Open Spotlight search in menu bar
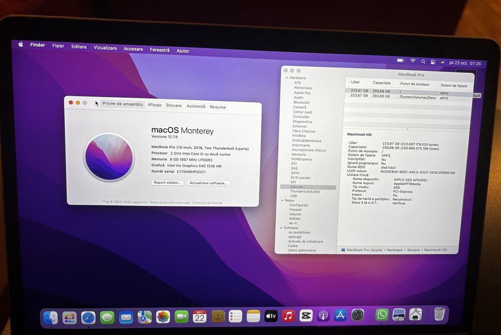The height and width of the screenshot is (335, 501). click(x=423, y=61)
